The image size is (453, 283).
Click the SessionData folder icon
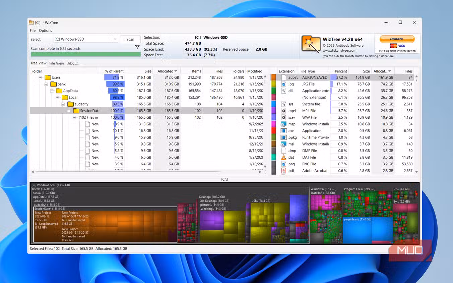point(76,111)
